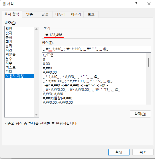Click the 삭제 button

click(x=140, y=114)
